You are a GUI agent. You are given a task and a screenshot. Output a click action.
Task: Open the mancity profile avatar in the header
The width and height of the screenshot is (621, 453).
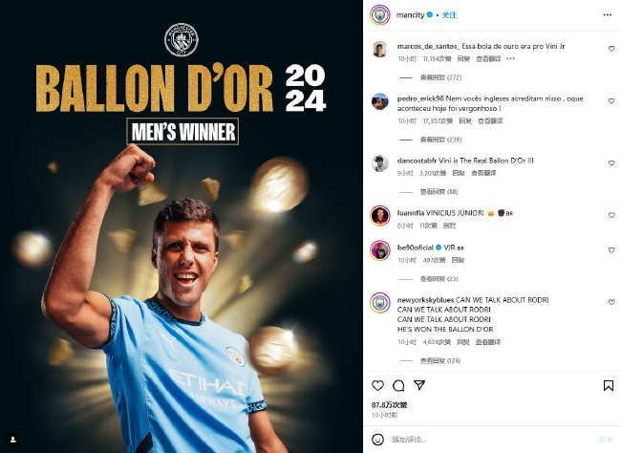[x=380, y=15]
